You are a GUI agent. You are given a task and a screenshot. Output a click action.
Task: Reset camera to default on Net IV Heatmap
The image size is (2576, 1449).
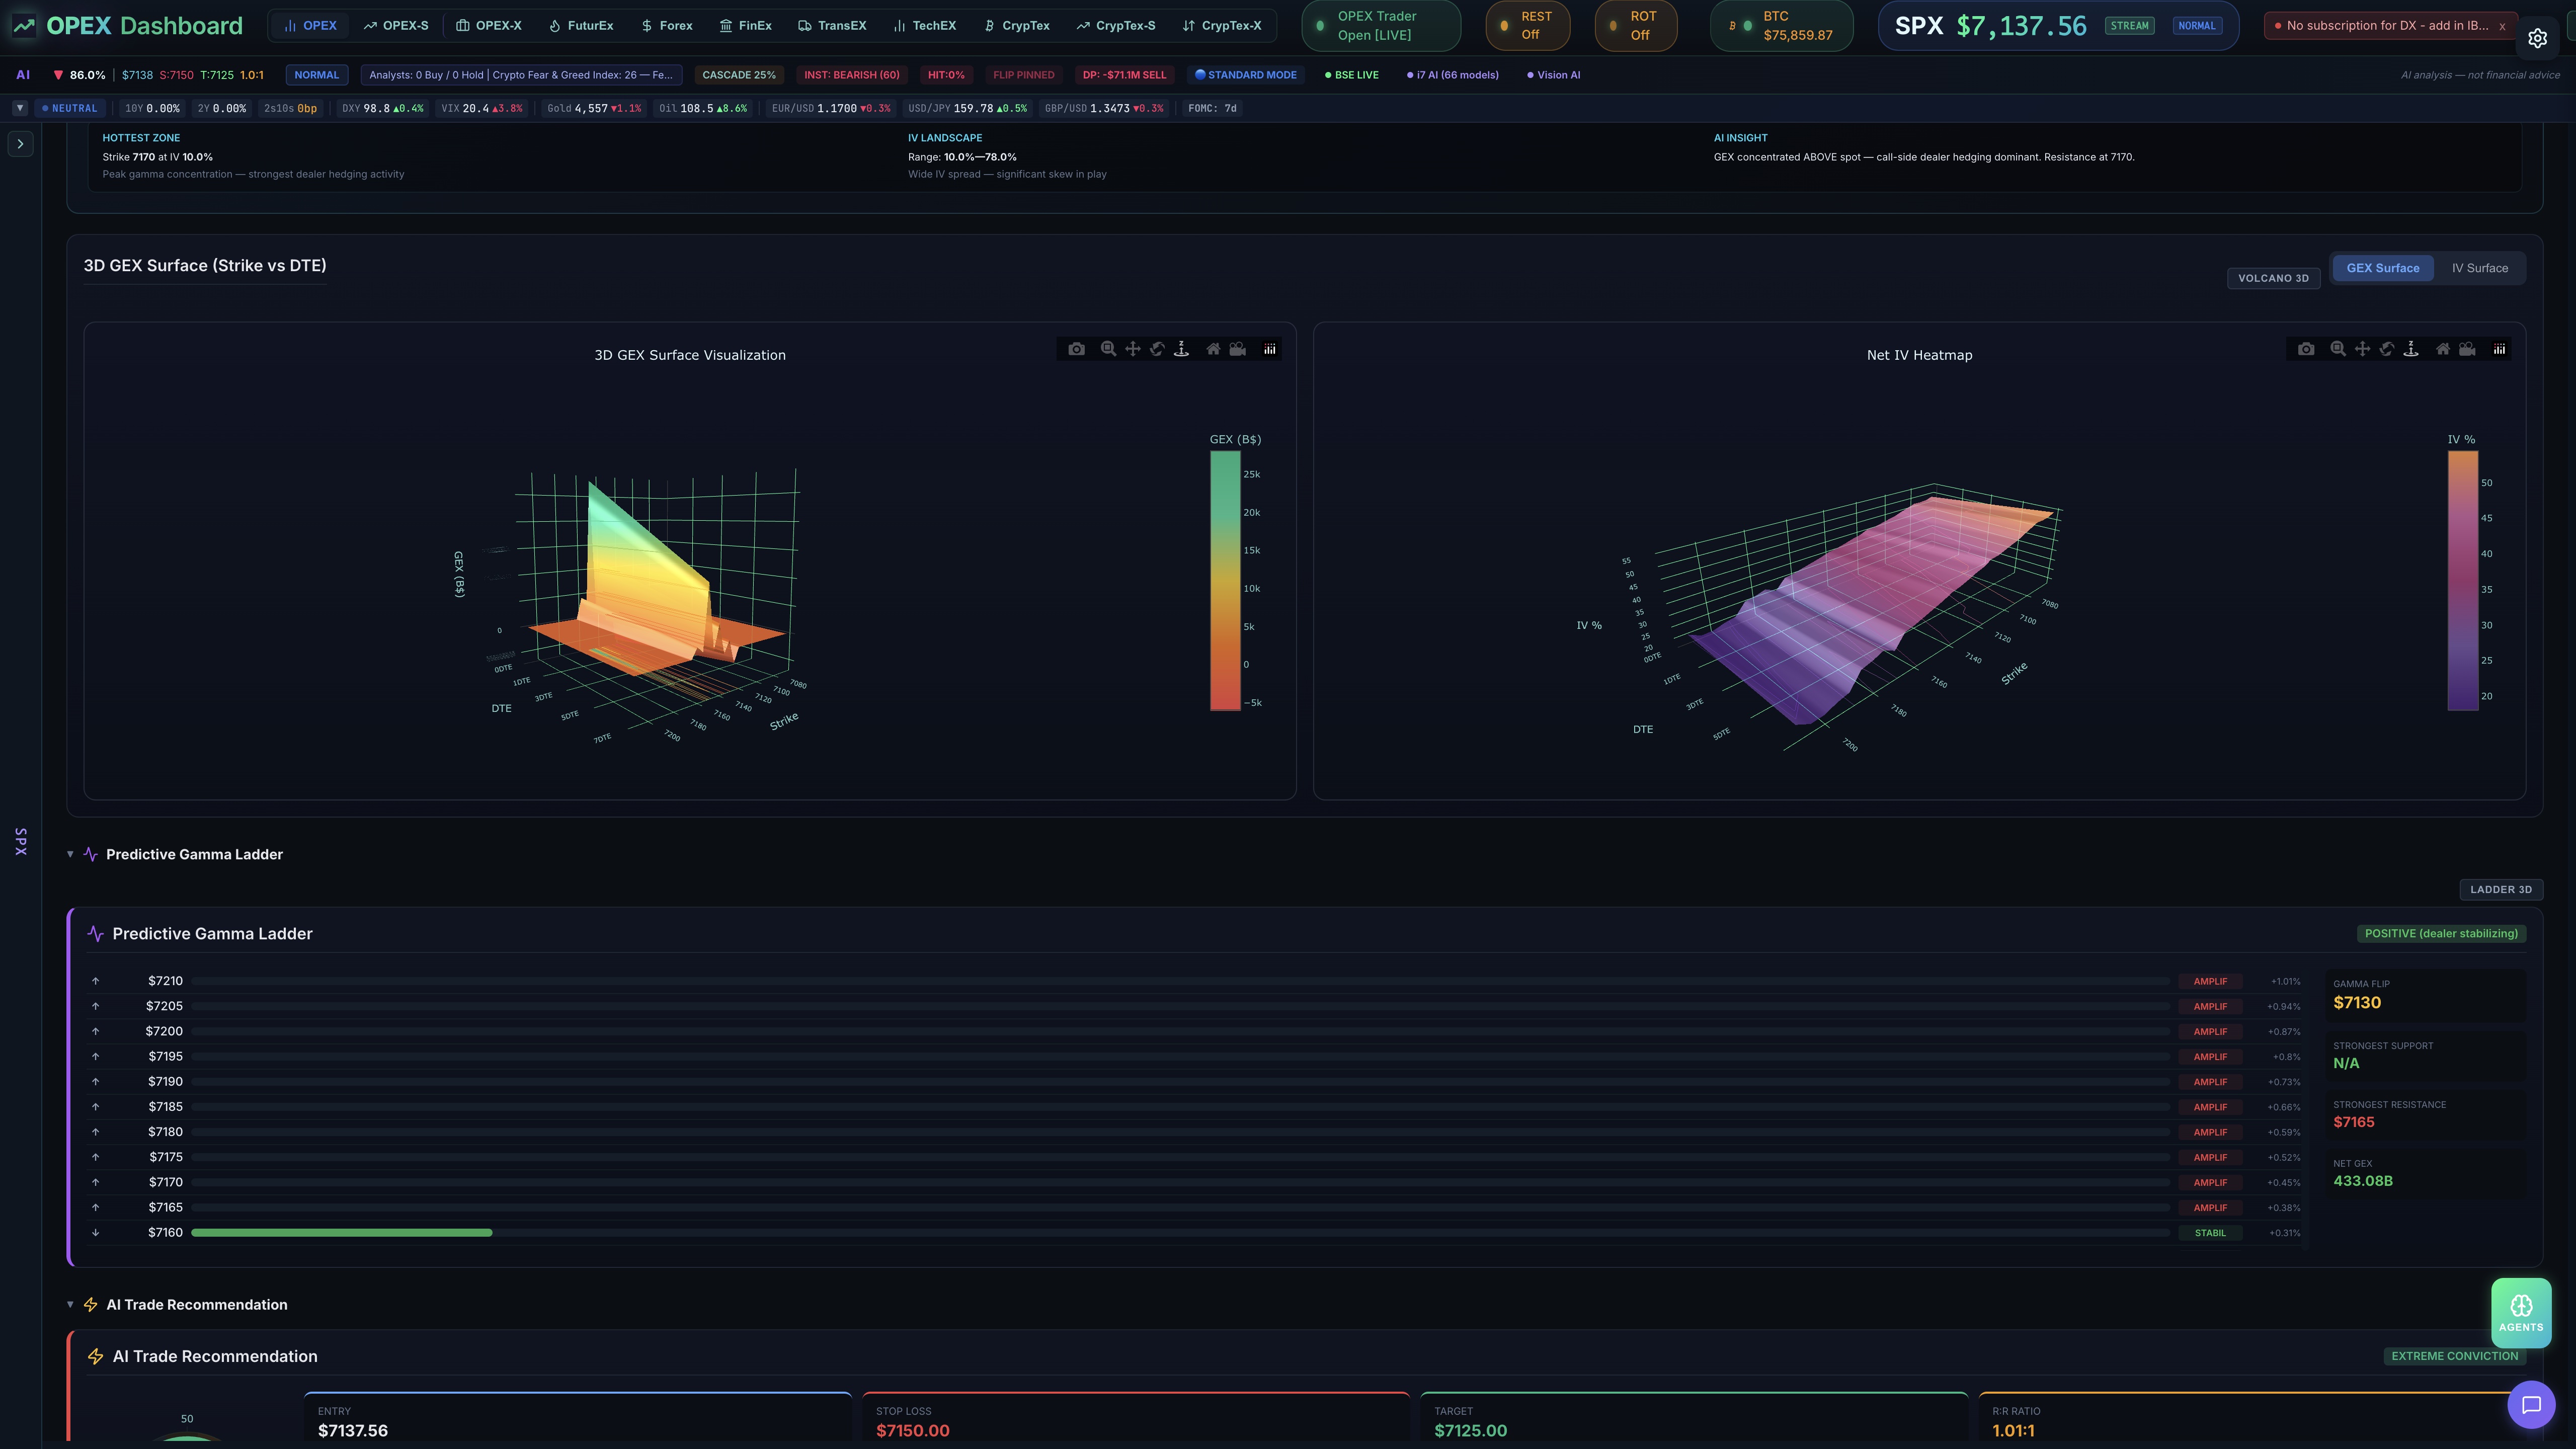[2443, 349]
